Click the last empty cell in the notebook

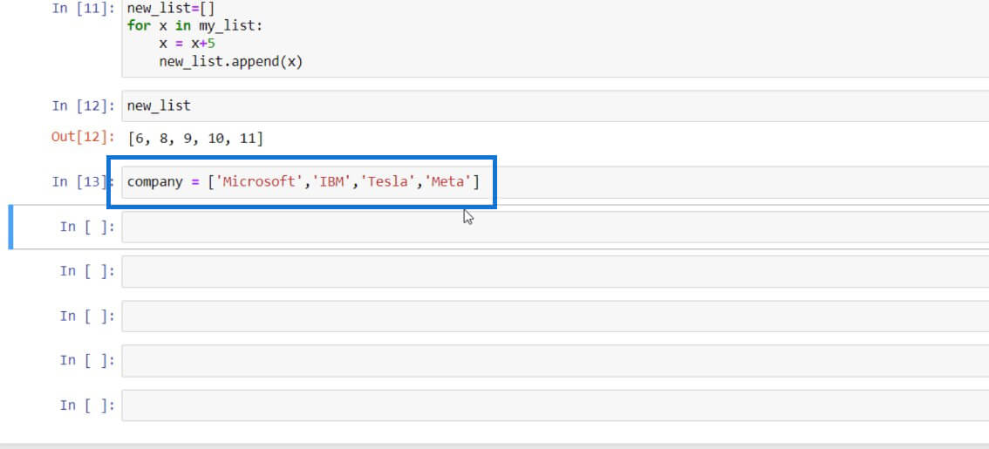click(555, 405)
